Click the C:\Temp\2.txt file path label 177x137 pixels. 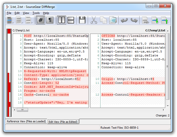(155, 30)
